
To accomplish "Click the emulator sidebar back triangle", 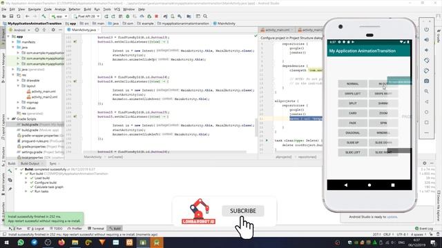I will point(427,102).
